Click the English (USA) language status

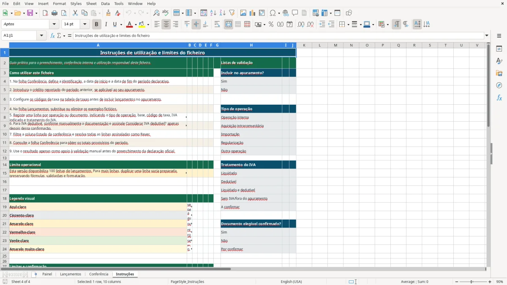click(x=291, y=282)
